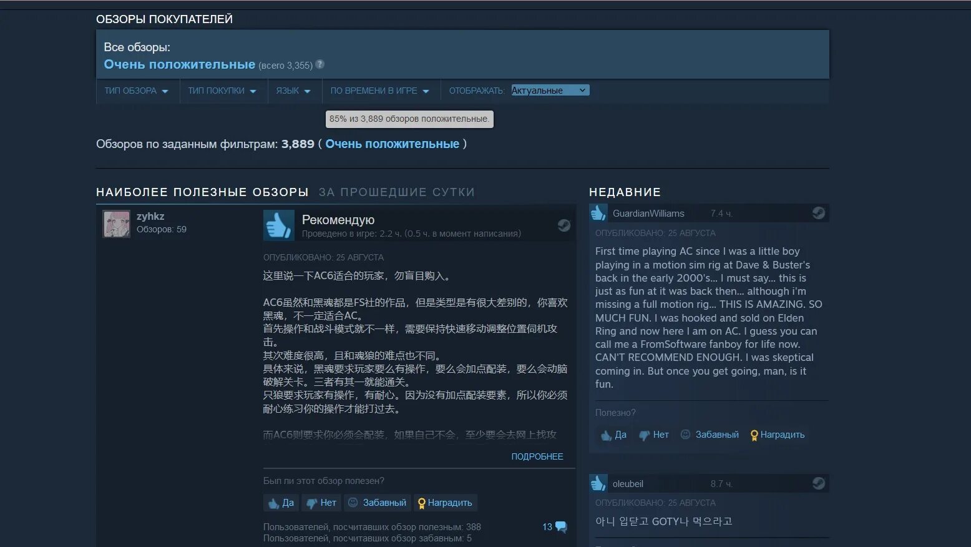Click Наградить on zyhkz review
This screenshot has width=971, height=547.
(x=445, y=503)
